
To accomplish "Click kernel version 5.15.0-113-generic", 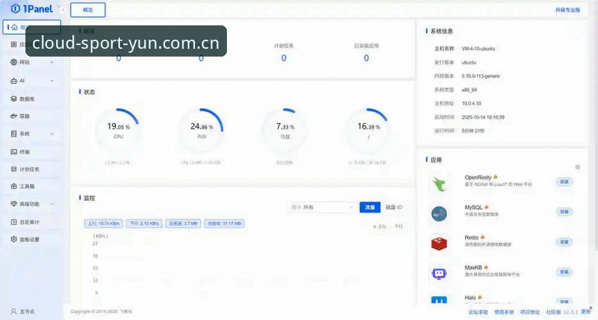I will tap(481, 76).
